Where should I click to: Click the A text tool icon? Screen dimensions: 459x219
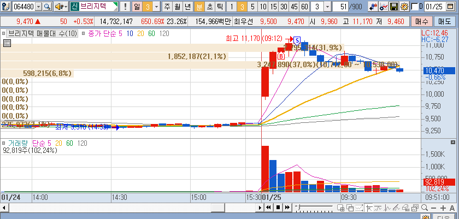[x=452, y=208]
